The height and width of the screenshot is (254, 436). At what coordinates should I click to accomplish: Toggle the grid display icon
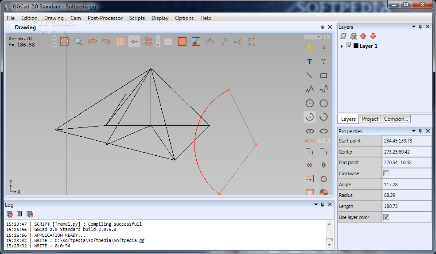pyautogui.click(x=120, y=42)
